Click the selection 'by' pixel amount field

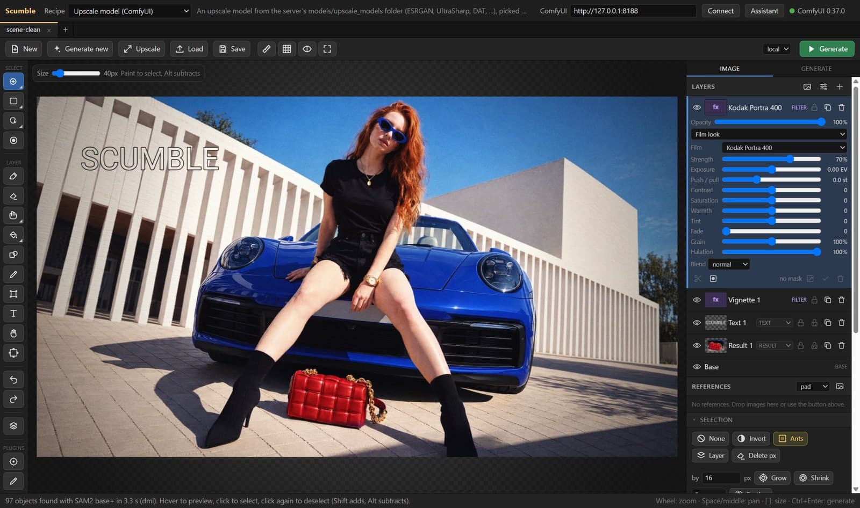coord(721,478)
